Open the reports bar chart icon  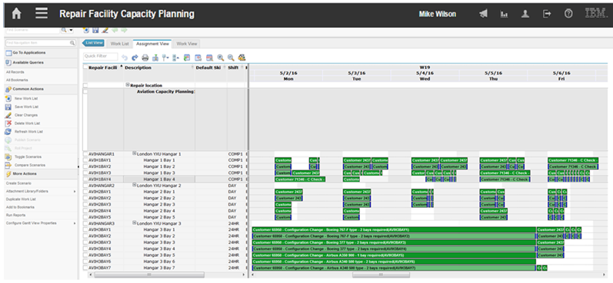click(505, 14)
